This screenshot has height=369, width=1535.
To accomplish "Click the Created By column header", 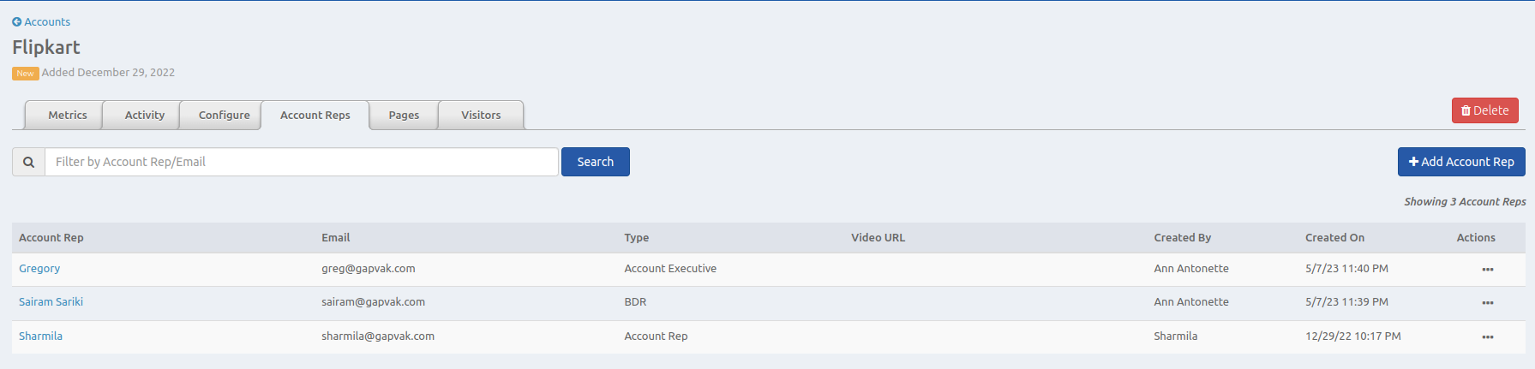I will tap(1183, 238).
